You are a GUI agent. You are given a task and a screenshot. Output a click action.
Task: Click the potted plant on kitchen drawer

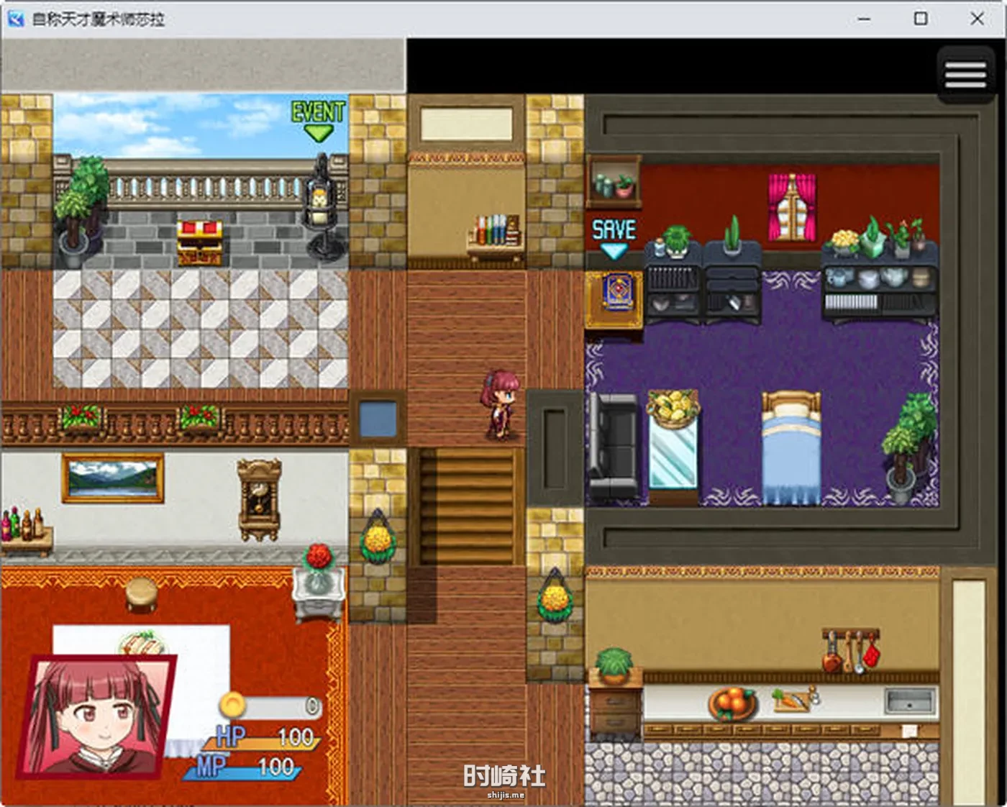click(x=615, y=665)
